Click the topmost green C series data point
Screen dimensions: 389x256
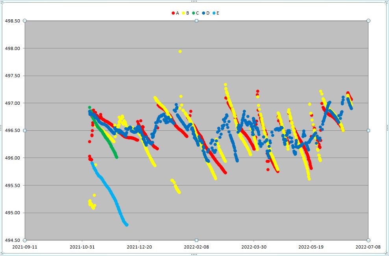[x=89, y=107]
